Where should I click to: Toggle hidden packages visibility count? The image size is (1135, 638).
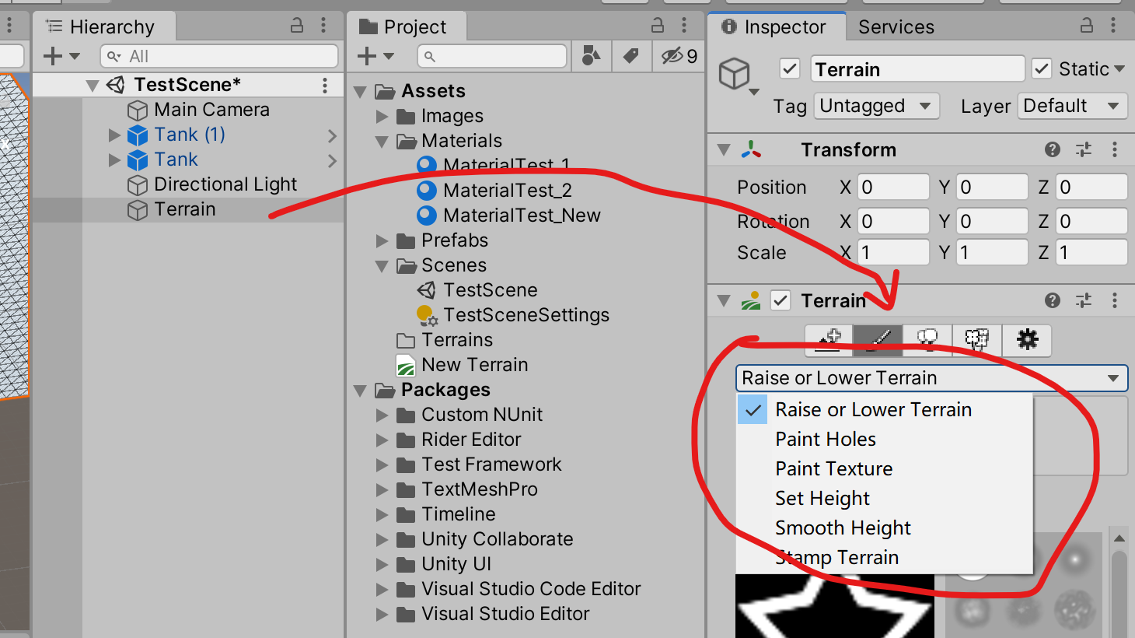tap(679, 56)
